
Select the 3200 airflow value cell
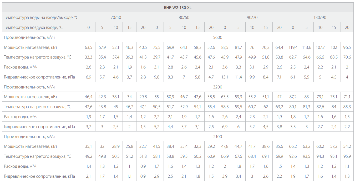218,87
